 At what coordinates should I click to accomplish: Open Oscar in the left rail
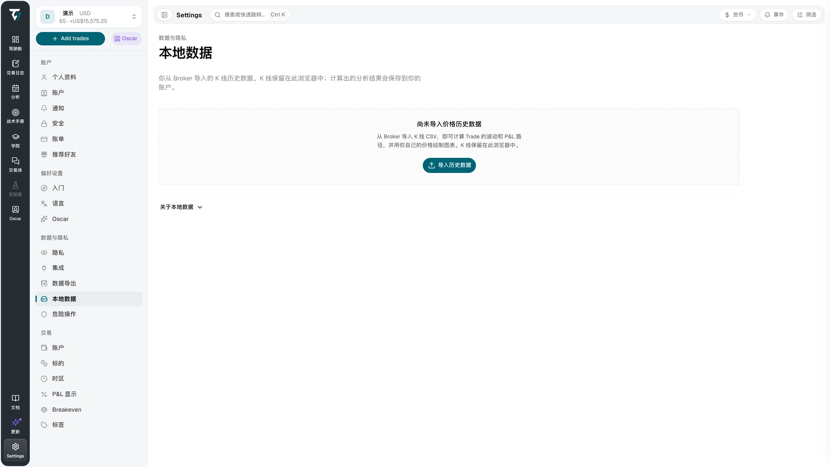tap(15, 213)
